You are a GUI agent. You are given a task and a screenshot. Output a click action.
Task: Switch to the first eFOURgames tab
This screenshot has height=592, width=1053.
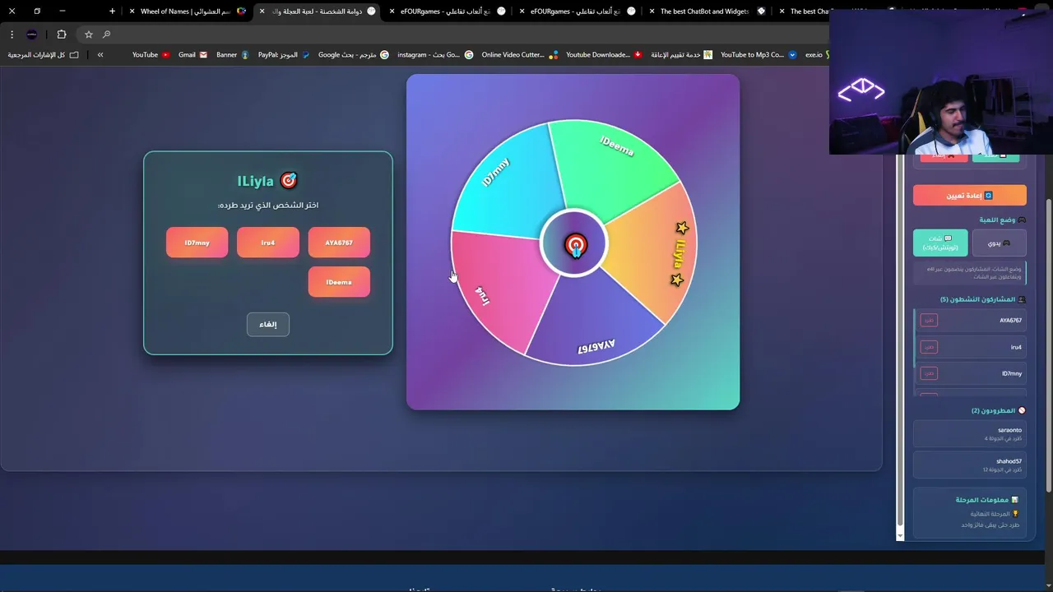(448, 12)
